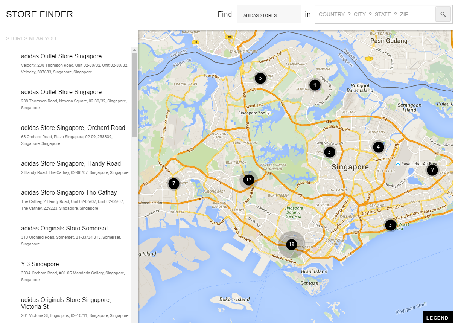This screenshot has height=323, width=458.
Task: Open the ADIDAS STORES dropdown
Action: [268, 14]
